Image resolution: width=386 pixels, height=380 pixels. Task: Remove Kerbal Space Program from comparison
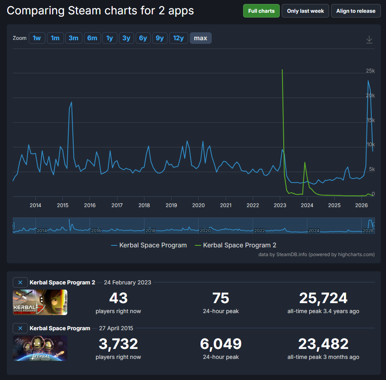[x=20, y=328]
